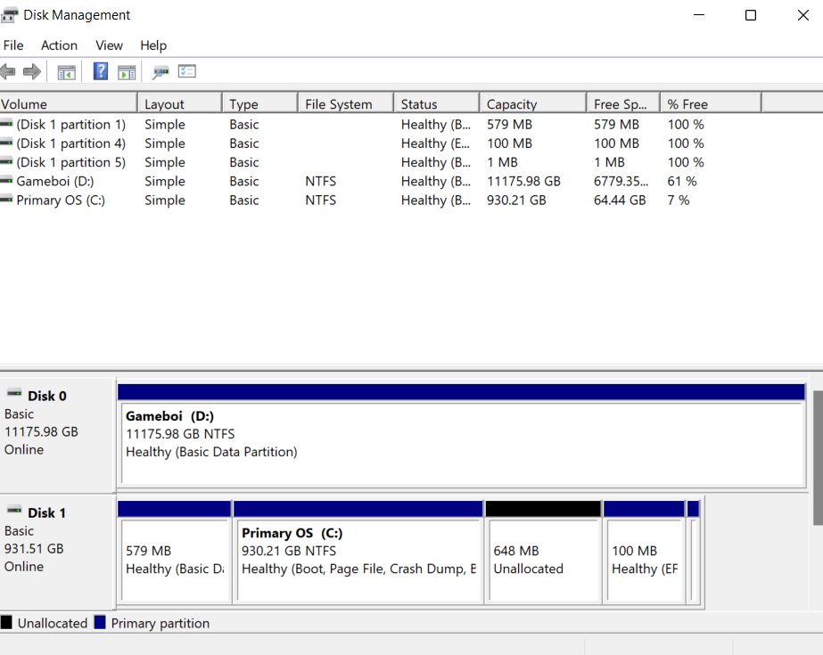Image resolution: width=823 pixels, height=655 pixels.
Task: Select Disk 1 icon in graphical view
Action: click(x=13, y=510)
